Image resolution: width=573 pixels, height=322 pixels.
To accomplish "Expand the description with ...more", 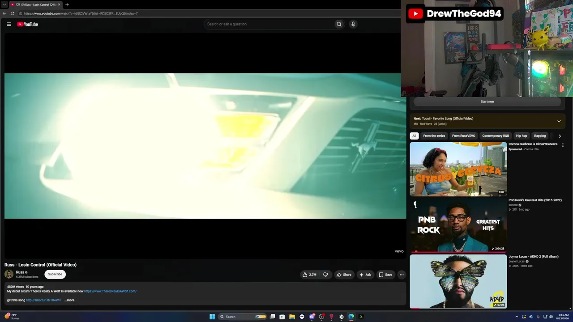I will click(x=69, y=300).
